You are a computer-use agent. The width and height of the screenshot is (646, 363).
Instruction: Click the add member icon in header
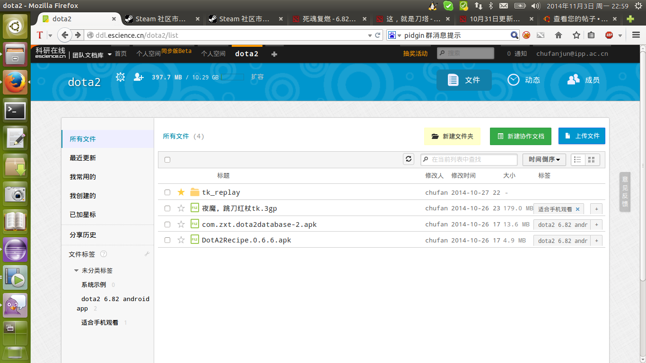(139, 77)
